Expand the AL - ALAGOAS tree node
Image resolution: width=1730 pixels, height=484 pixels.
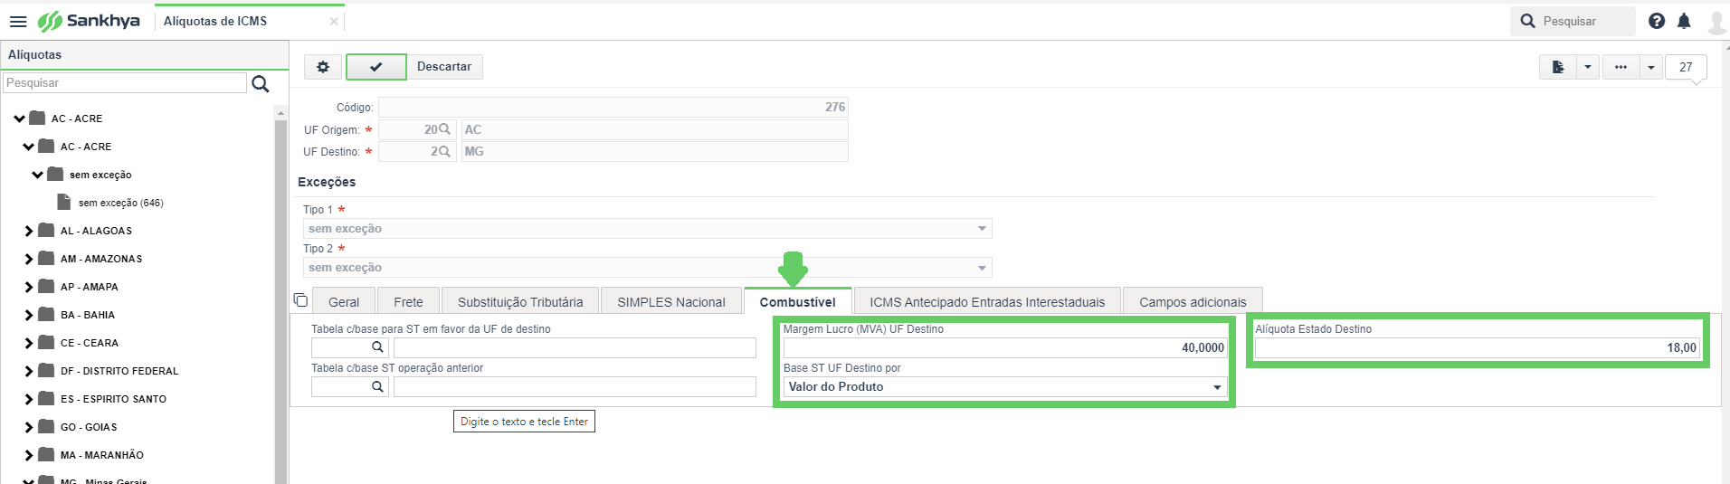coord(29,232)
